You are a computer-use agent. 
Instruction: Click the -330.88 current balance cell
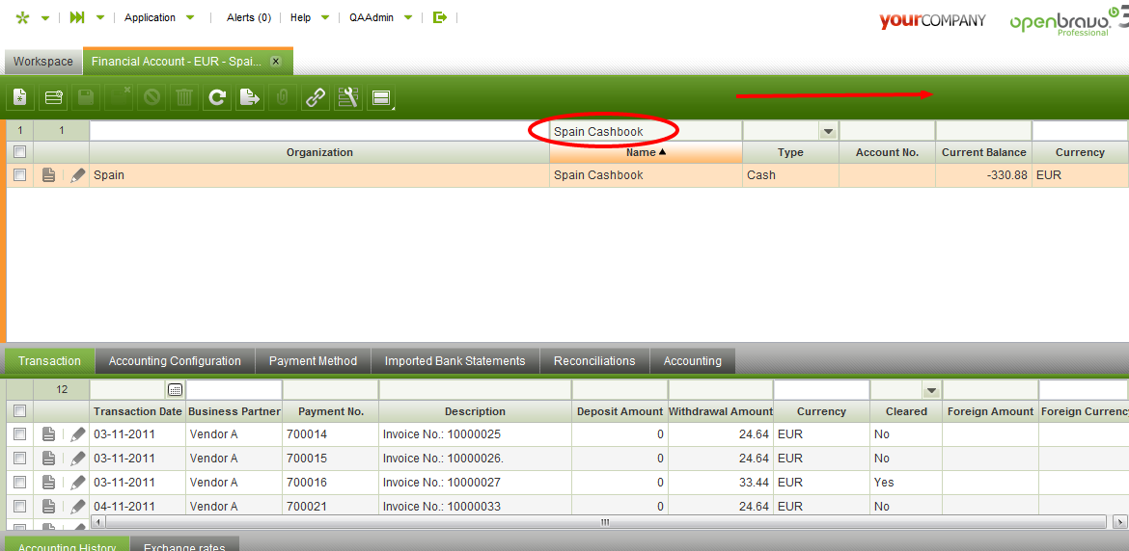[983, 175]
